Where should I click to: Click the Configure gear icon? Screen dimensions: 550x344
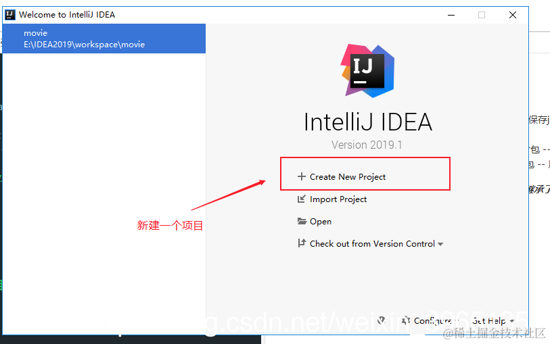(x=406, y=320)
